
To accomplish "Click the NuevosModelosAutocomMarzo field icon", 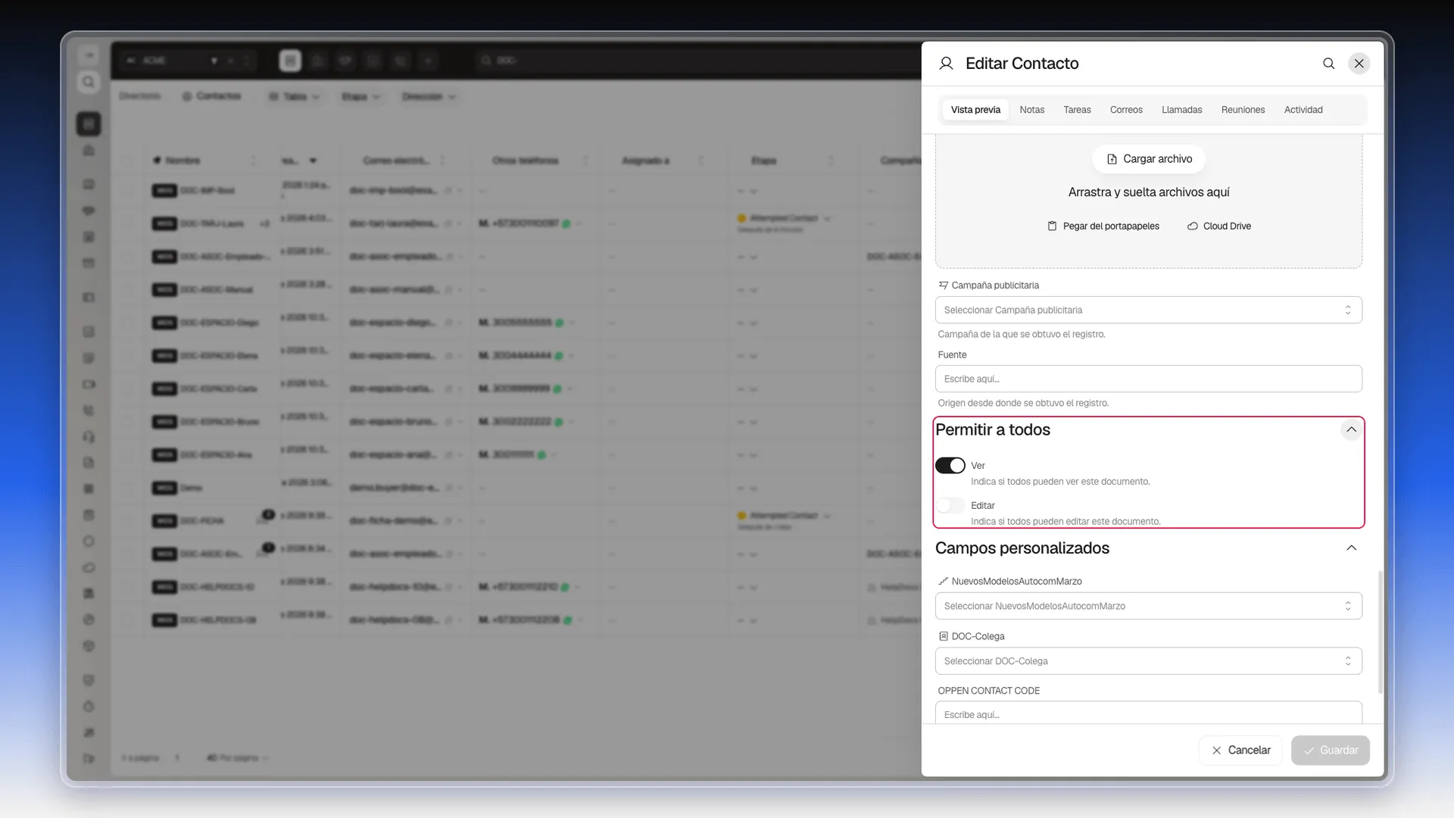I will [x=944, y=582].
